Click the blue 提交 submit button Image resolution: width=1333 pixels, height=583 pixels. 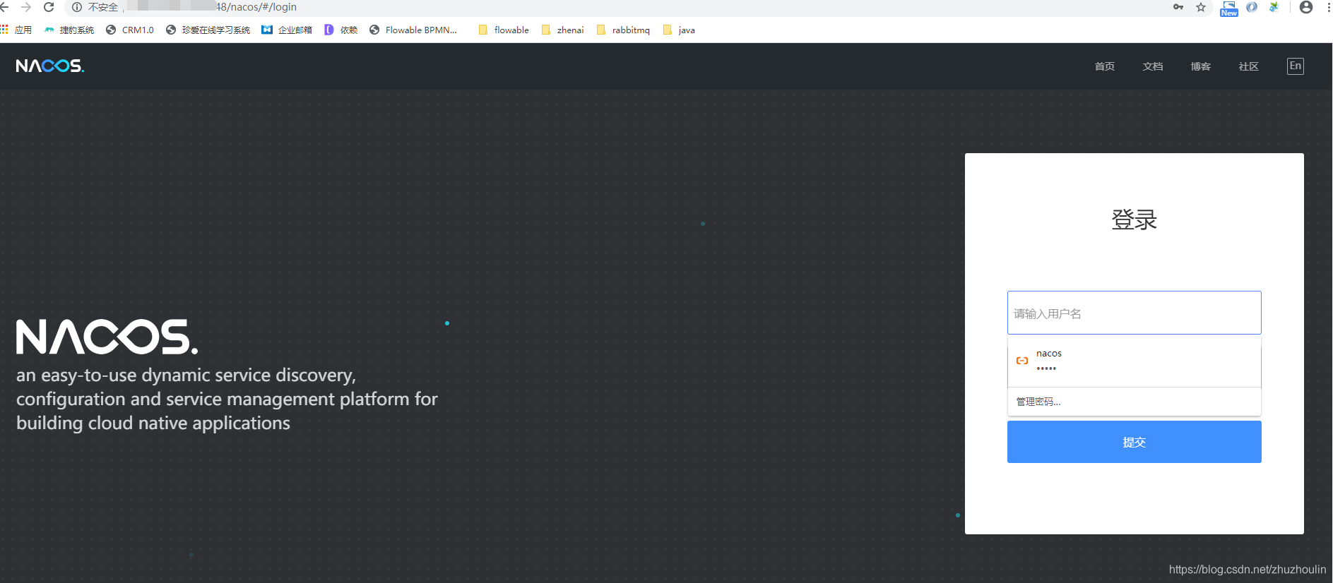click(1134, 442)
